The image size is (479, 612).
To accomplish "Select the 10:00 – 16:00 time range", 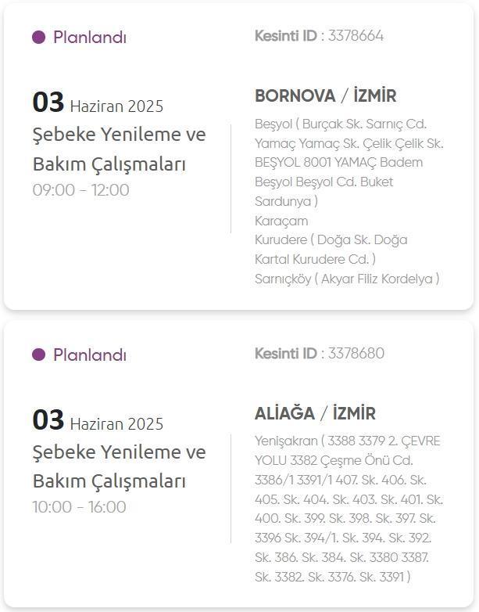I will [79, 507].
